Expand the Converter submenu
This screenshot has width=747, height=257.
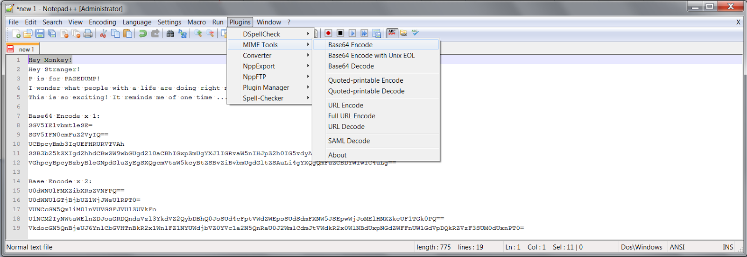coord(269,56)
